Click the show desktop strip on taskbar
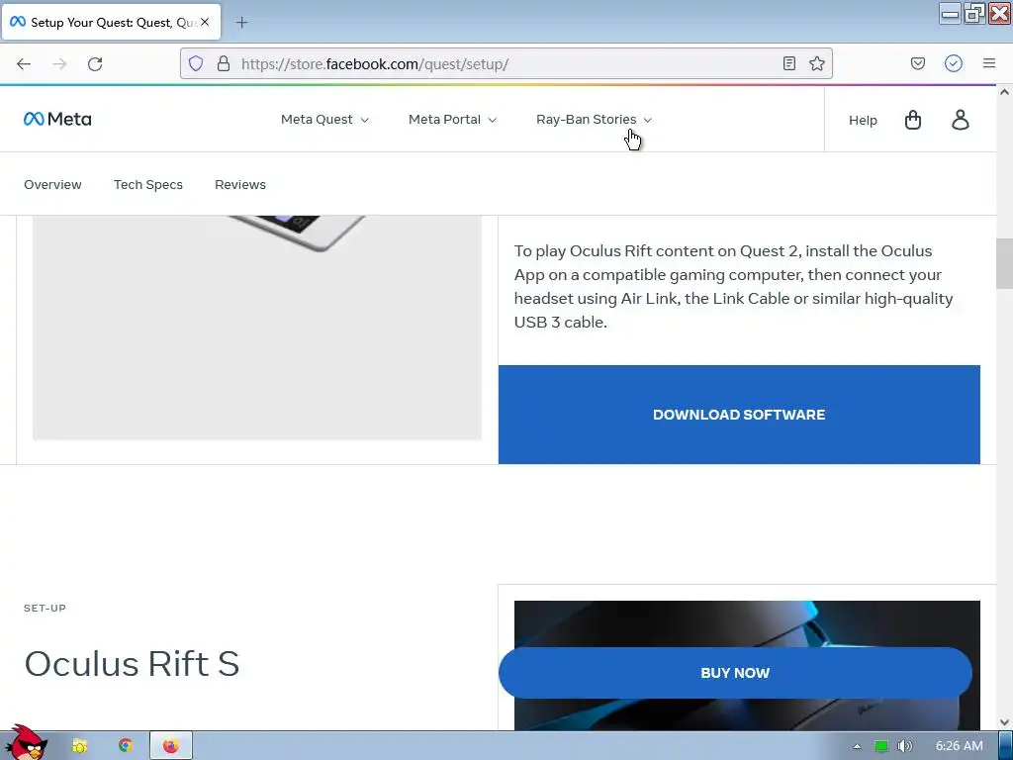The width and height of the screenshot is (1013, 760). [x=1006, y=746]
